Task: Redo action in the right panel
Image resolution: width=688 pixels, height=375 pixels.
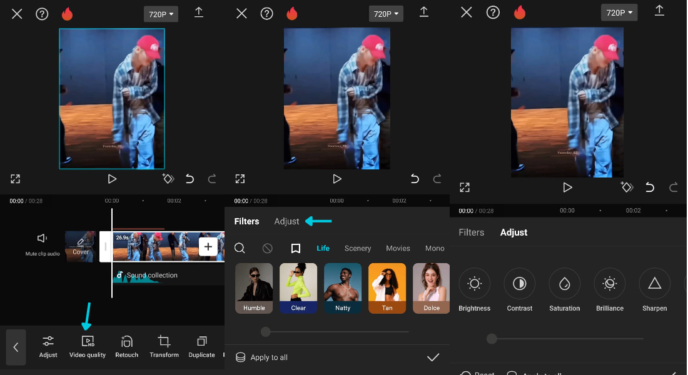Action: pyautogui.click(x=673, y=187)
